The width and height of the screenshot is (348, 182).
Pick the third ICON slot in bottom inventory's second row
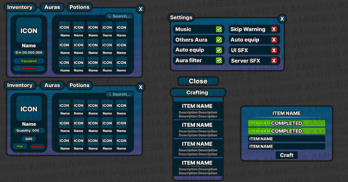tap(93, 123)
